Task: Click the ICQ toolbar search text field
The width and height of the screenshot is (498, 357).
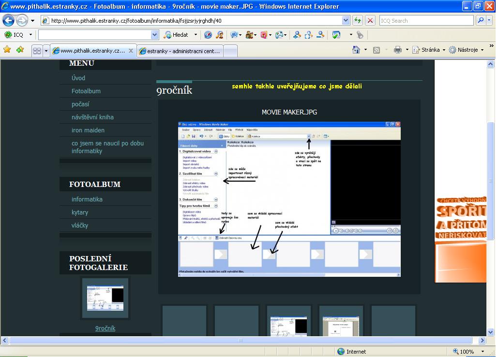Action: pyautogui.click(x=95, y=35)
